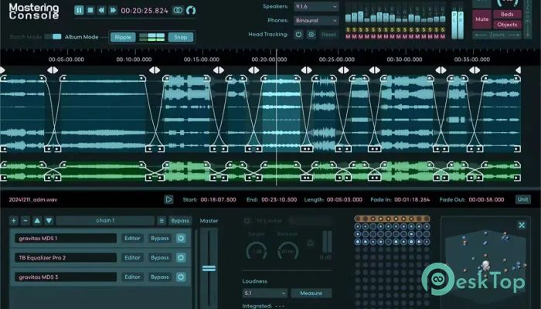Enable head tracking with the power icon
The height and width of the screenshot is (309, 541).
tap(298, 34)
